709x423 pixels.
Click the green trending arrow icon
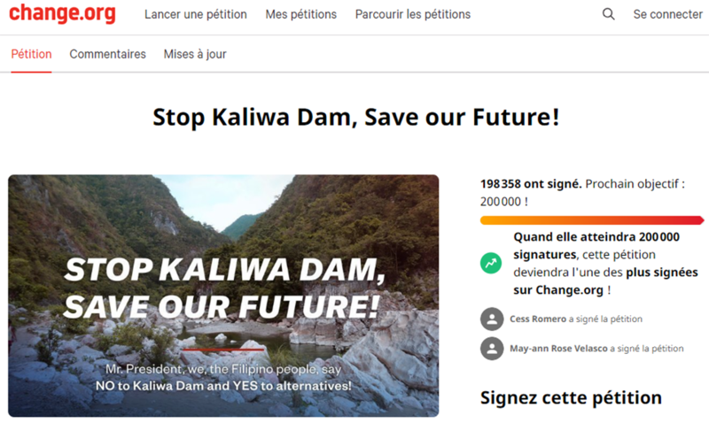click(491, 263)
